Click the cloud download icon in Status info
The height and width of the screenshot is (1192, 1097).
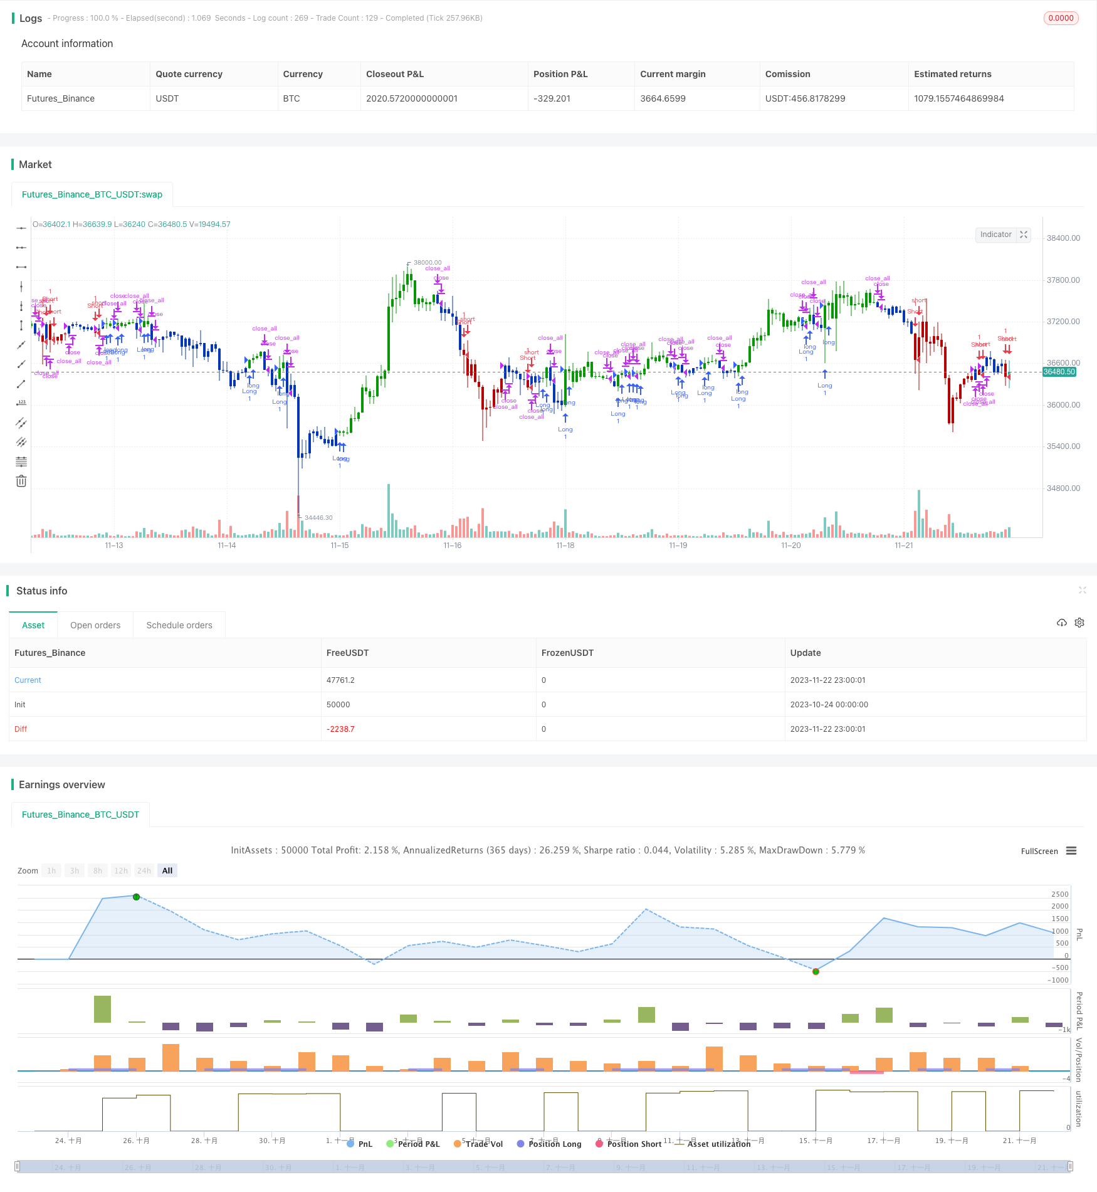1061,623
